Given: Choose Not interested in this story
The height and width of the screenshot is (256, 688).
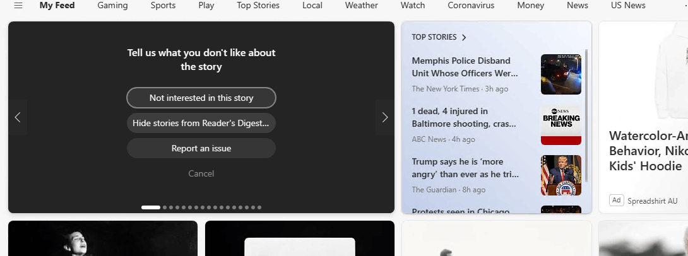Looking at the screenshot, I should pyautogui.click(x=201, y=98).
